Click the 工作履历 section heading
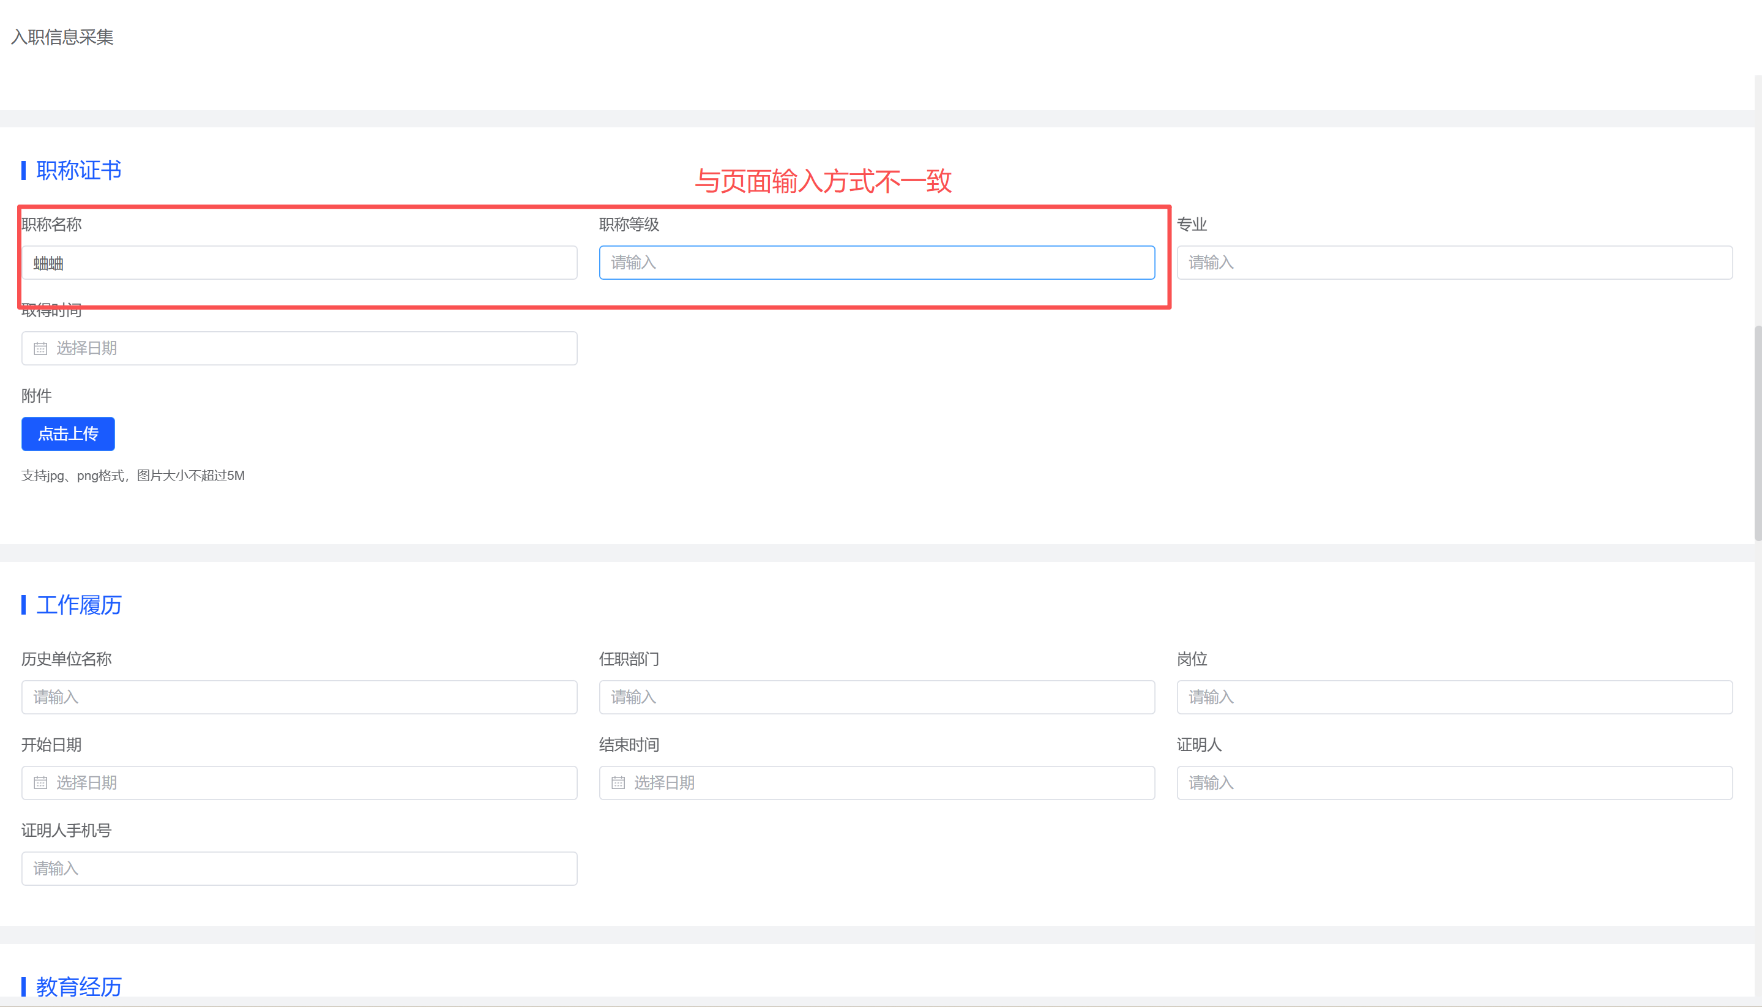1762x1007 pixels. pyautogui.click(x=78, y=605)
